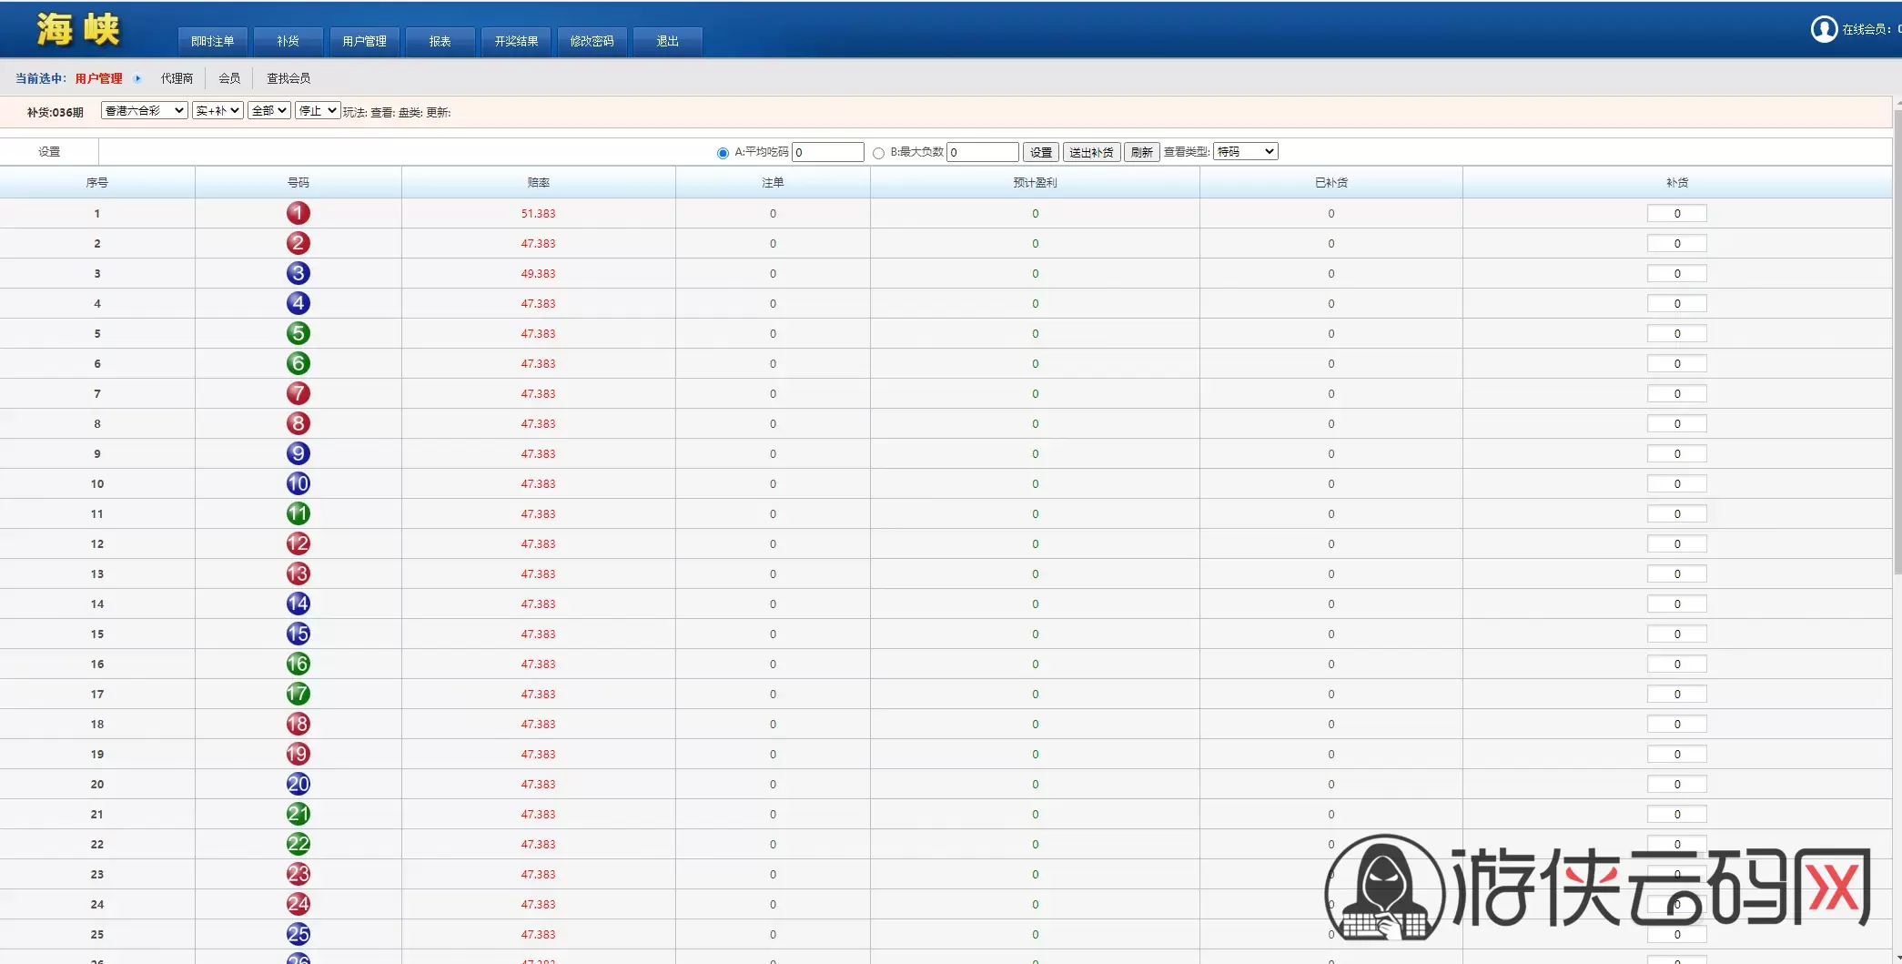Screen dimensions: 1902x964
Task: Open the 代理商 submenu link
Action: (x=177, y=78)
